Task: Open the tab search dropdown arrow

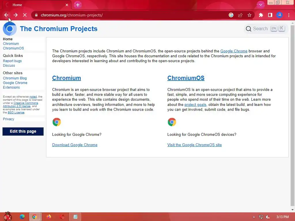Action: coord(260,5)
